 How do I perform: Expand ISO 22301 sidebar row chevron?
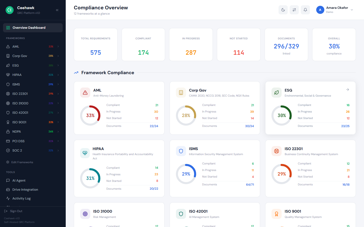click(58, 94)
